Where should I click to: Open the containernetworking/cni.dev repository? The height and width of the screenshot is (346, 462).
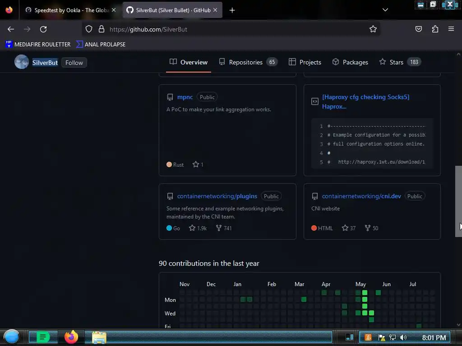[x=361, y=196]
